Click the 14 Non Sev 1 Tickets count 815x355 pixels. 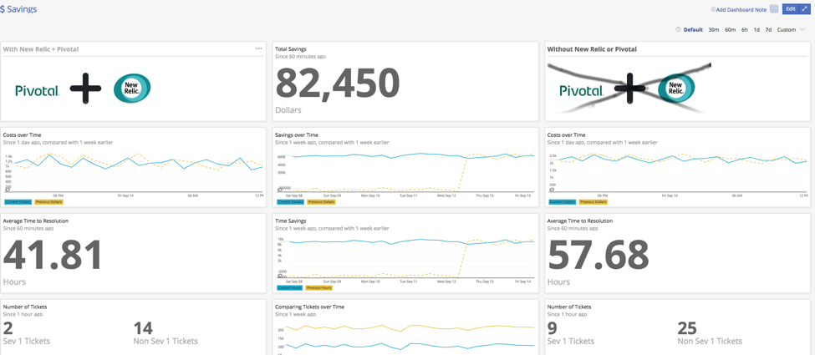point(143,328)
